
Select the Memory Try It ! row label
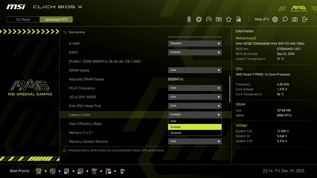[x=81, y=133]
